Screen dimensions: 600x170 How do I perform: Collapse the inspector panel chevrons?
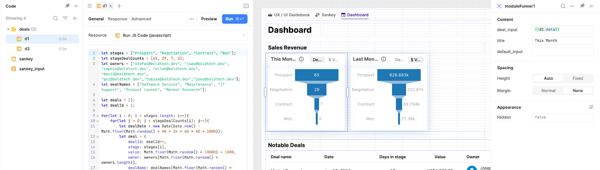point(591,6)
